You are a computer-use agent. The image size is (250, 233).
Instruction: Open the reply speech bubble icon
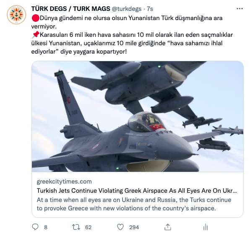click(35, 227)
